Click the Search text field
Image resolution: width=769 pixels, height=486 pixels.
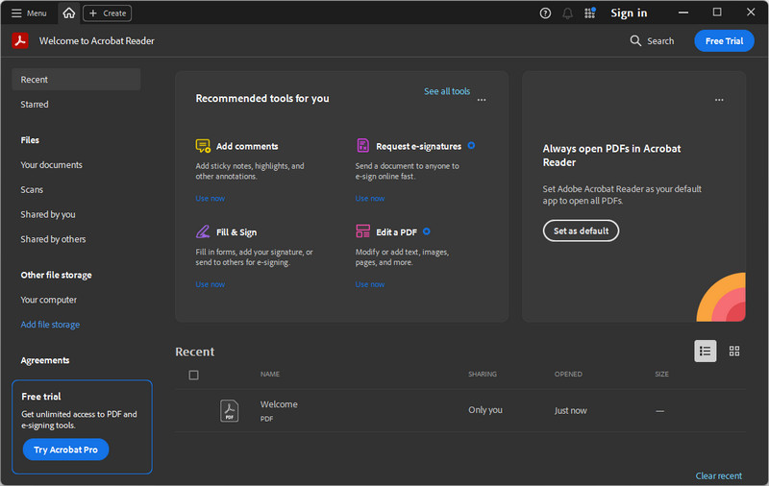pyautogui.click(x=660, y=41)
